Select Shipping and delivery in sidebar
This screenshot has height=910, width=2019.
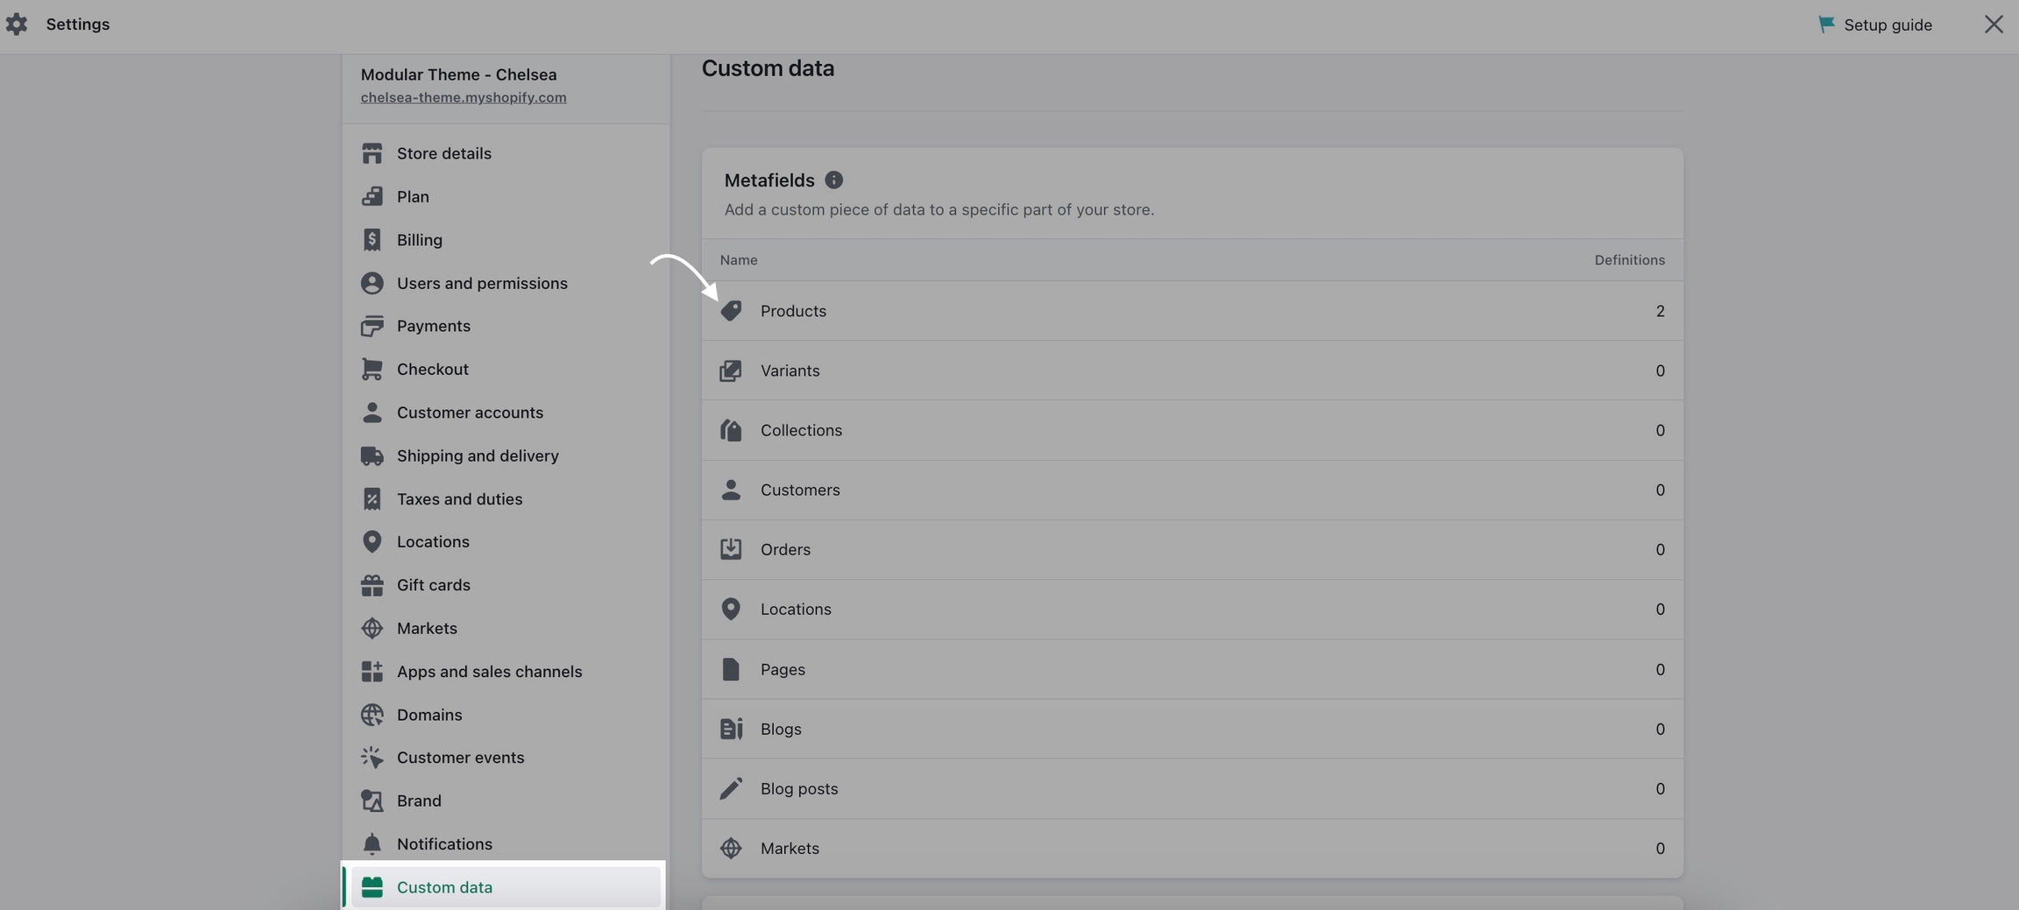point(505,455)
